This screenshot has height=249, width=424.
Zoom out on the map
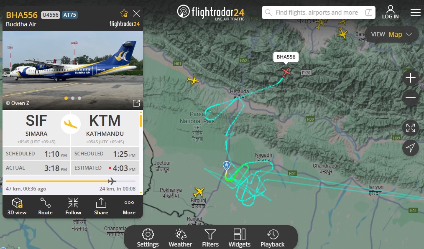click(411, 97)
